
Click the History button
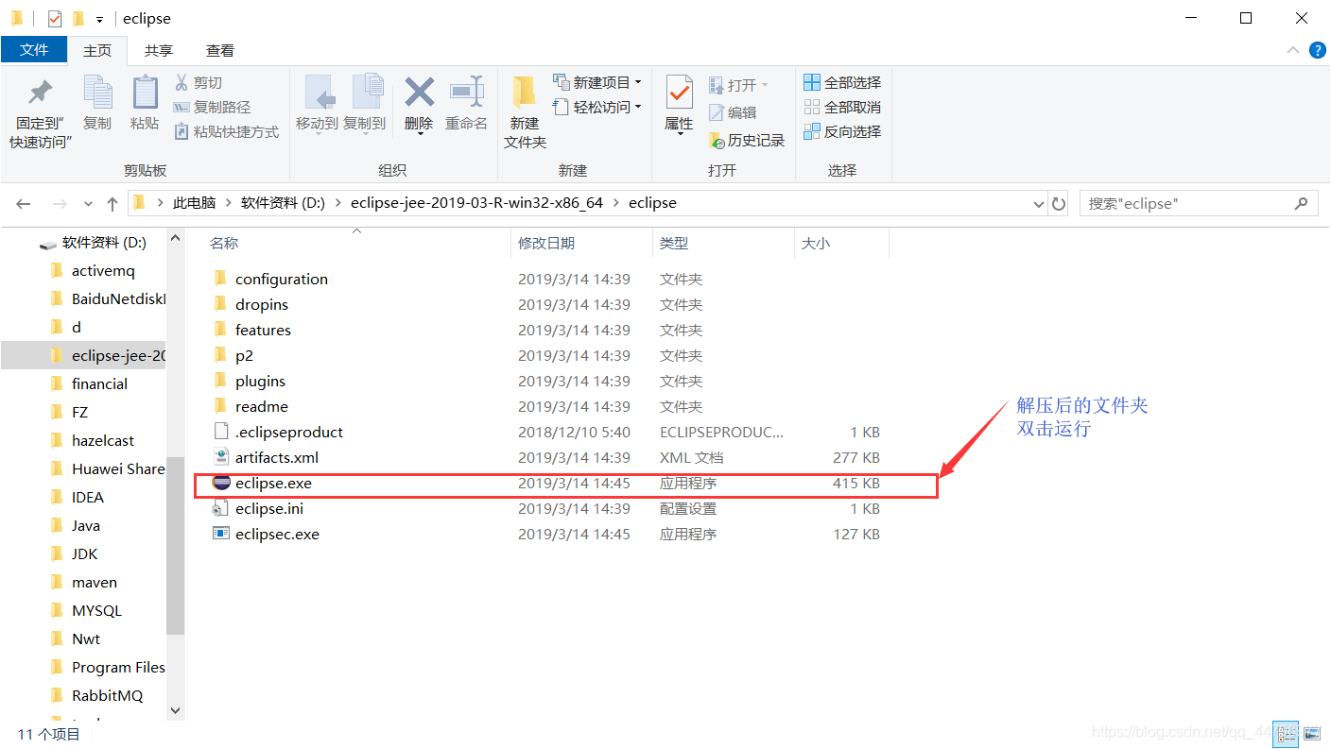coord(746,140)
